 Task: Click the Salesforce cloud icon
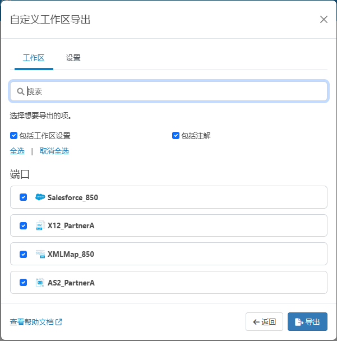(x=40, y=197)
